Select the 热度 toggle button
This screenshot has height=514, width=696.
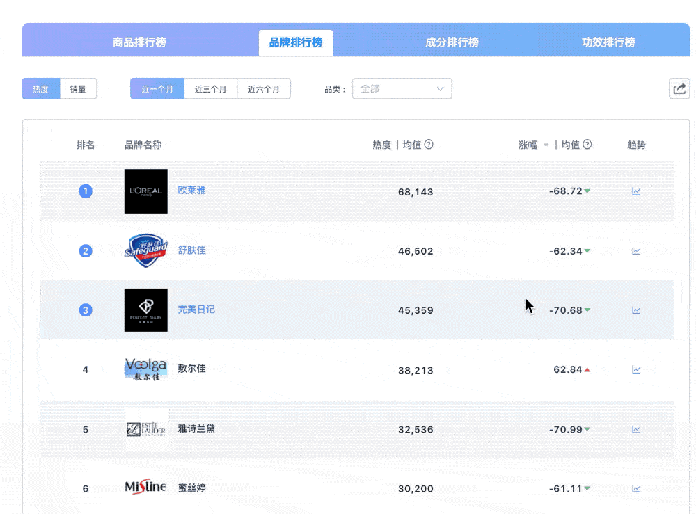[41, 89]
